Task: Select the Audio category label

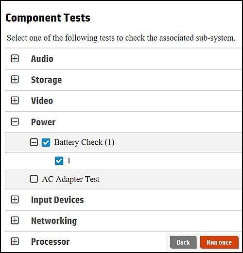Action: coord(42,59)
